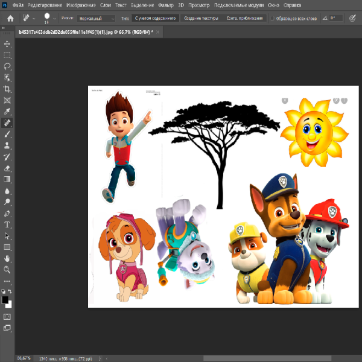Screen dimensions: 362x362
Task: Click the 'Создание текстуры' button
Action: (202, 19)
